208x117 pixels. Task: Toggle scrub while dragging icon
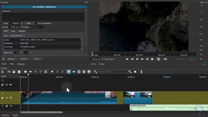74,72
